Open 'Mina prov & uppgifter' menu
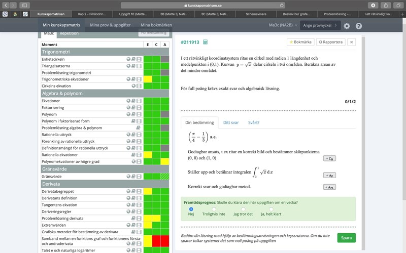The width and height of the screenshot is (406, 253). click(110, 25)
